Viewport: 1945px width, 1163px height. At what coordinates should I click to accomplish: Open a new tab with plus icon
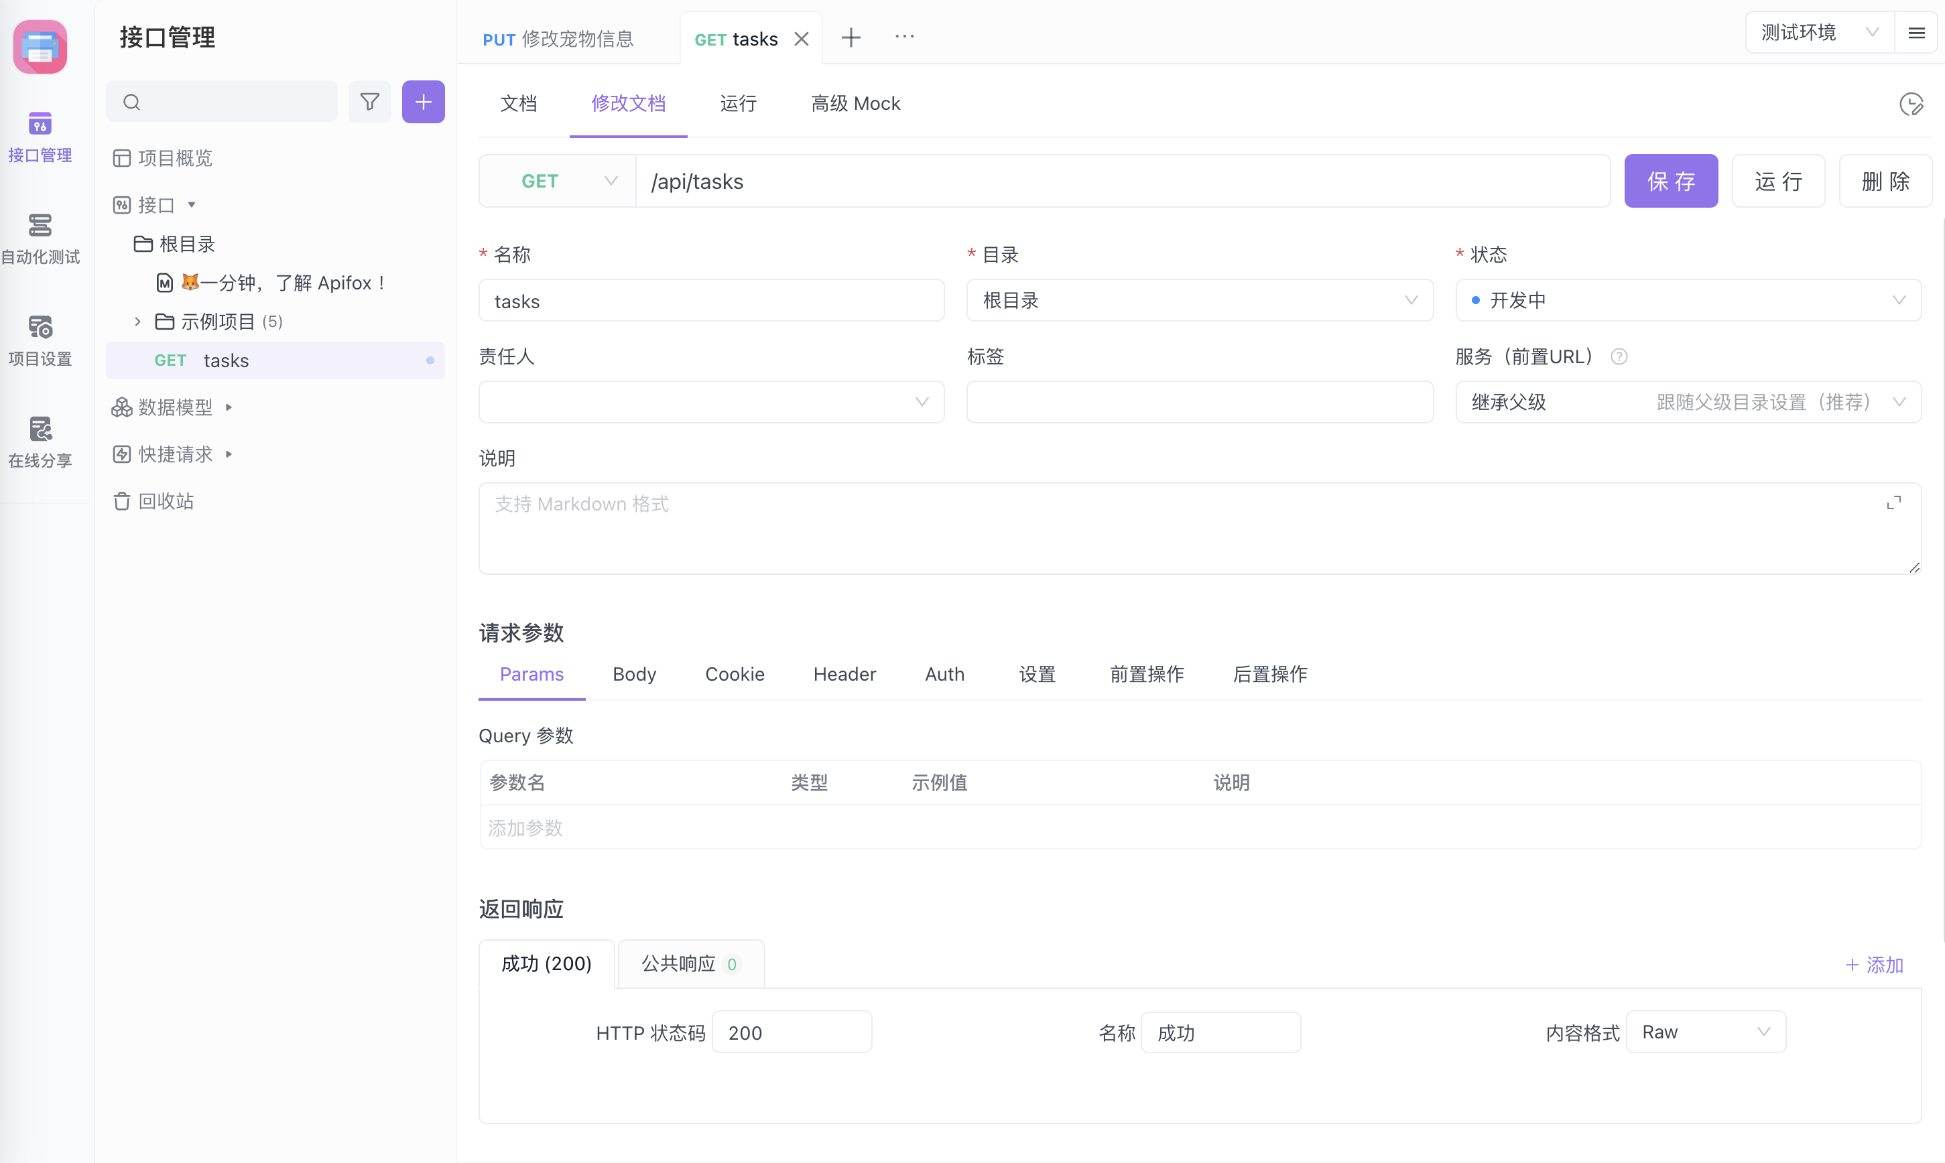851,38
